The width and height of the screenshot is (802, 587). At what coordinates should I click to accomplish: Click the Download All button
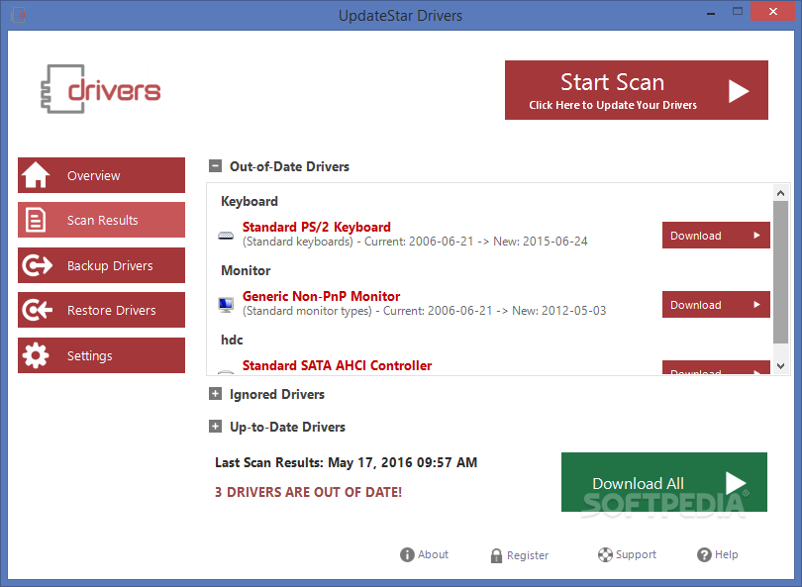664,482
